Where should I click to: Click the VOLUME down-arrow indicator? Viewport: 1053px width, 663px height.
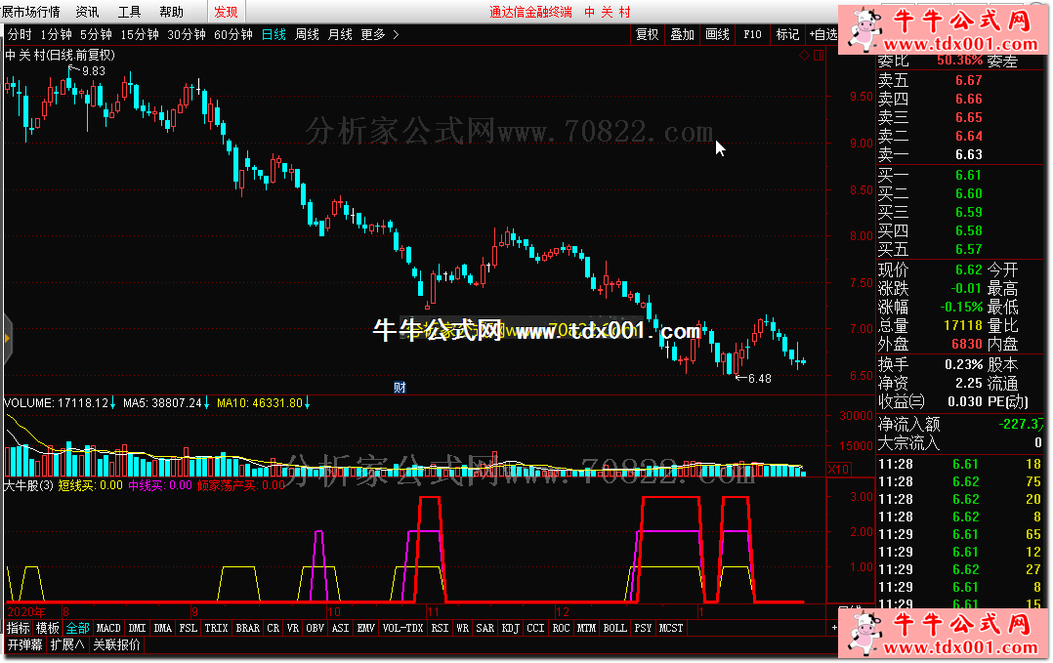pos(113,403)
